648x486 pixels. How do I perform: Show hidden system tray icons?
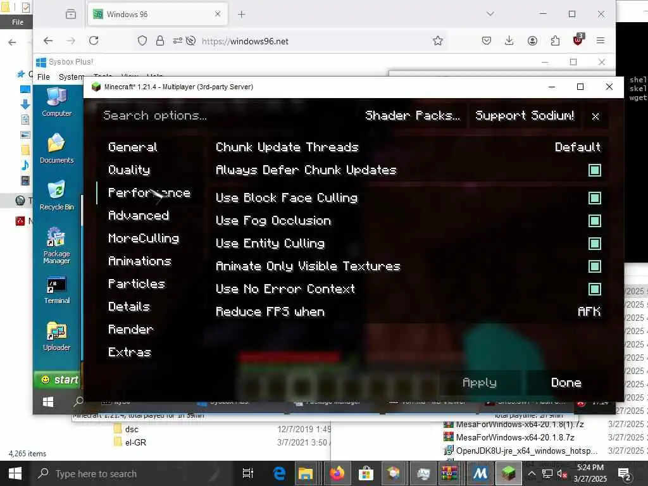(x=532, y=473)
